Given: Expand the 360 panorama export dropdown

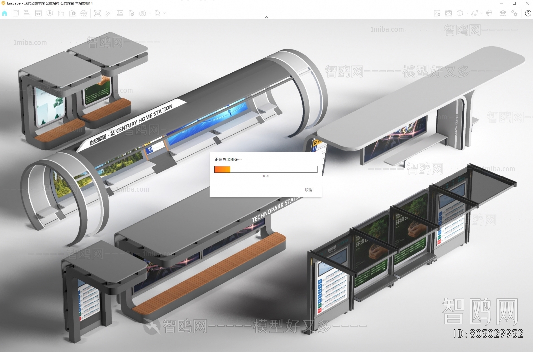Looking at the screenshot, I should click(x=150, y=13).
